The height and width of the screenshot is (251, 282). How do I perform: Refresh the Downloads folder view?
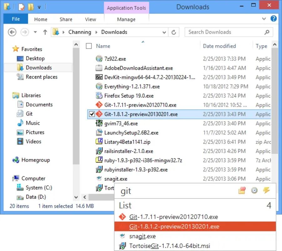pos(174,32)
